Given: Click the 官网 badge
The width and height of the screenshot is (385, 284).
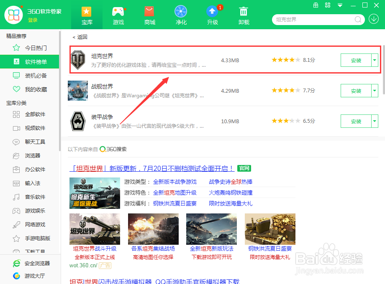Looking at the screenshot, I should point(244,168).
